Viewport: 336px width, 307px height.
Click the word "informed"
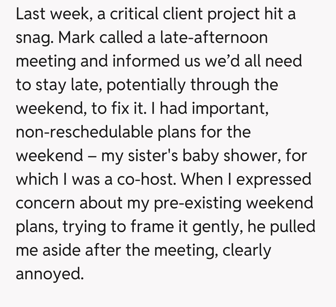(x=145, y=61)
